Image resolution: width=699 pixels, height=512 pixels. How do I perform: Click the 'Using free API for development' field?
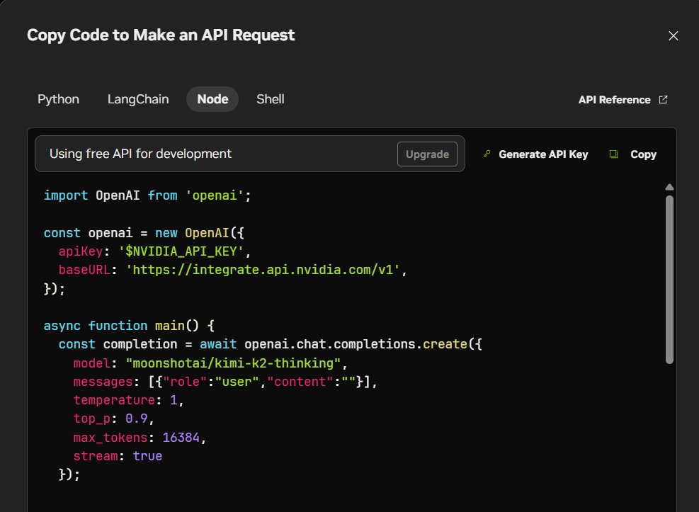pos(212,154)
